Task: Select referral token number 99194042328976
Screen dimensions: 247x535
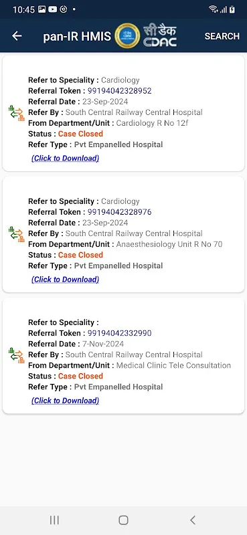Action: [x=120, y=212]
